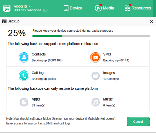Click the Call logs phone icon
This screenshot has width=156, height=133.
point(24,76)
